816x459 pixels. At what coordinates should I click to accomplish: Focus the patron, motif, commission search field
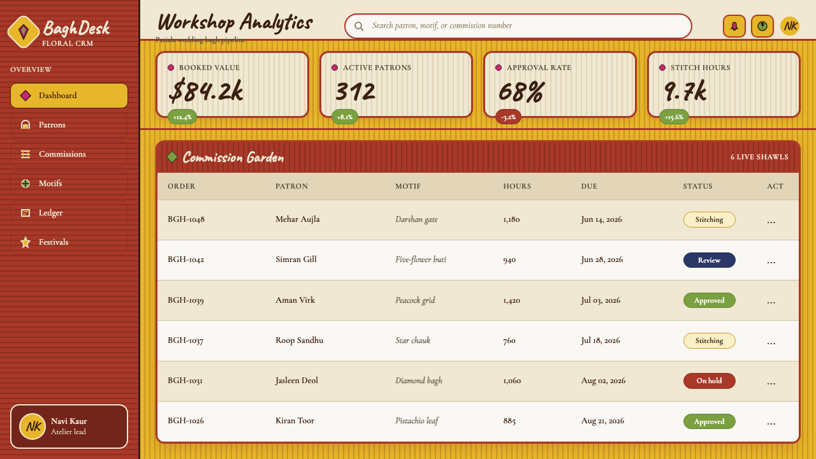tap(518, 26)
